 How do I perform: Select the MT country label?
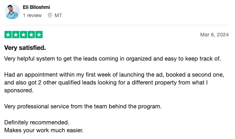point(58,15)
